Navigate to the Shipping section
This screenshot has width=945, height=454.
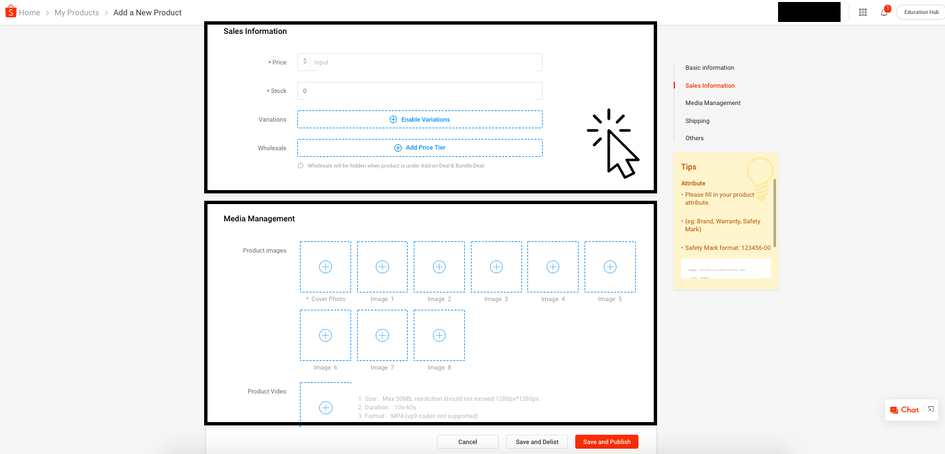click(x=697, y=120)
